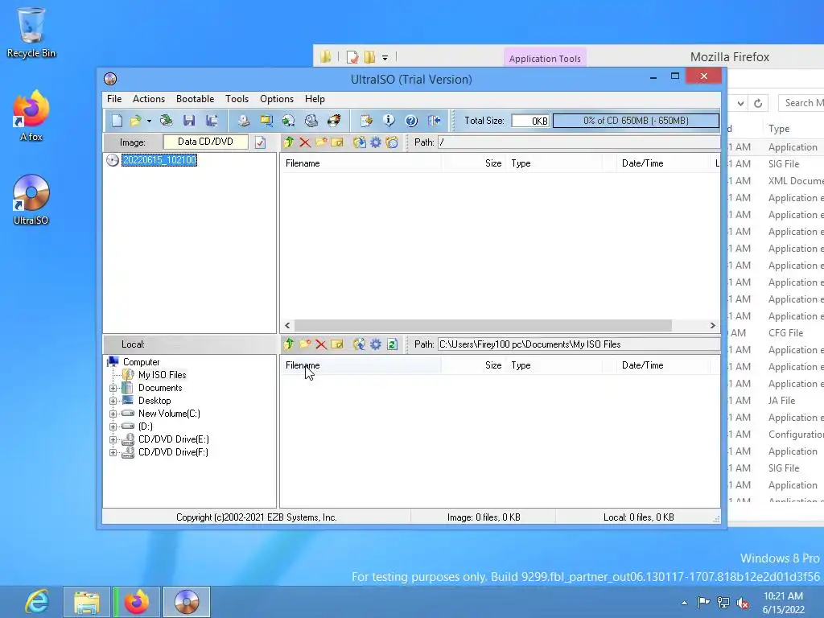Select Computer in the Local tree
Viewport: 824px width, 618px height.
142,362
